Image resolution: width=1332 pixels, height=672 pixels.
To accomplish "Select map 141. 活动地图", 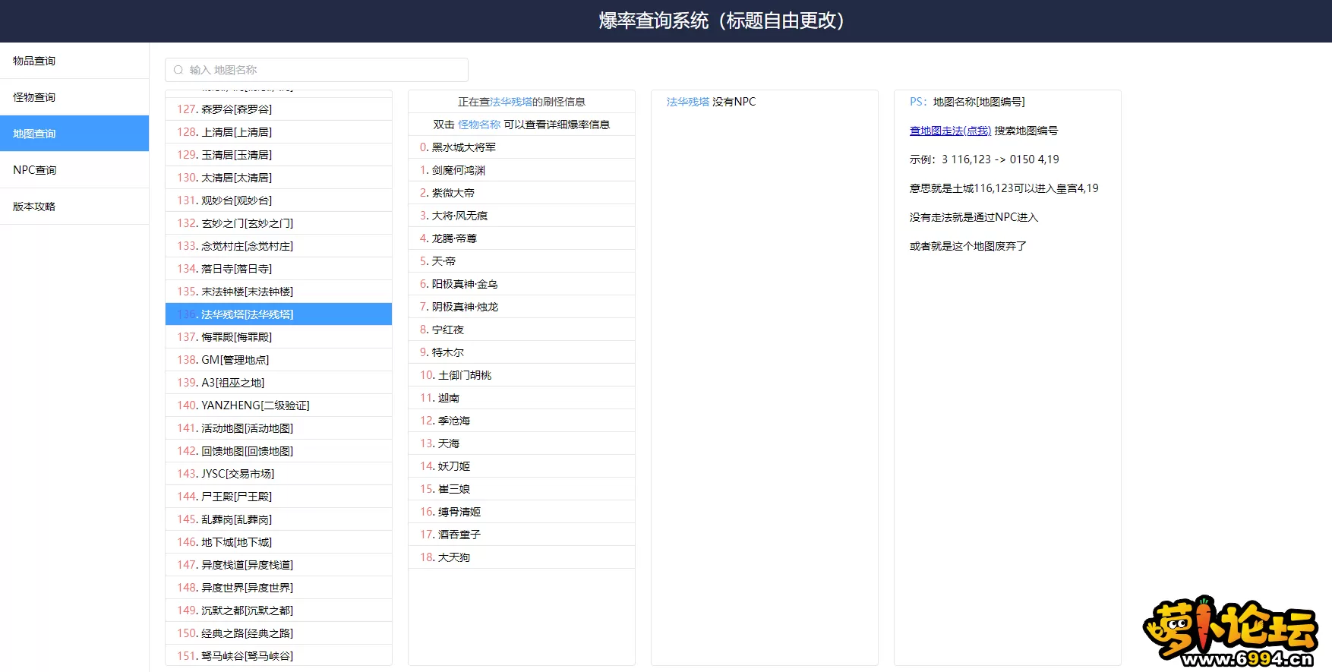I will coord(279,428).
